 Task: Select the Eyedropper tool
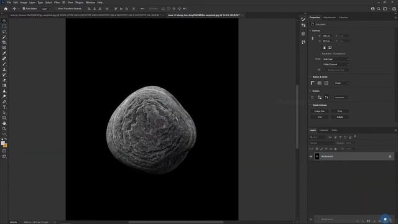[4, 53]
